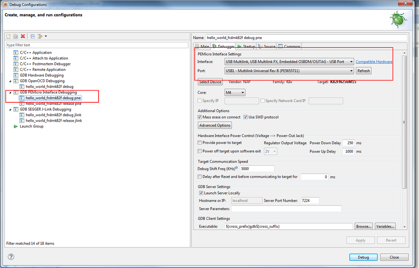This screenshot has height=268, width=419.
Task: Click the Refresh port button
Action: point(363,71)
